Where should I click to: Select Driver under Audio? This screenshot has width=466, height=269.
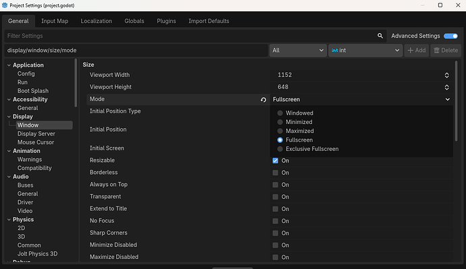(25, 202)
